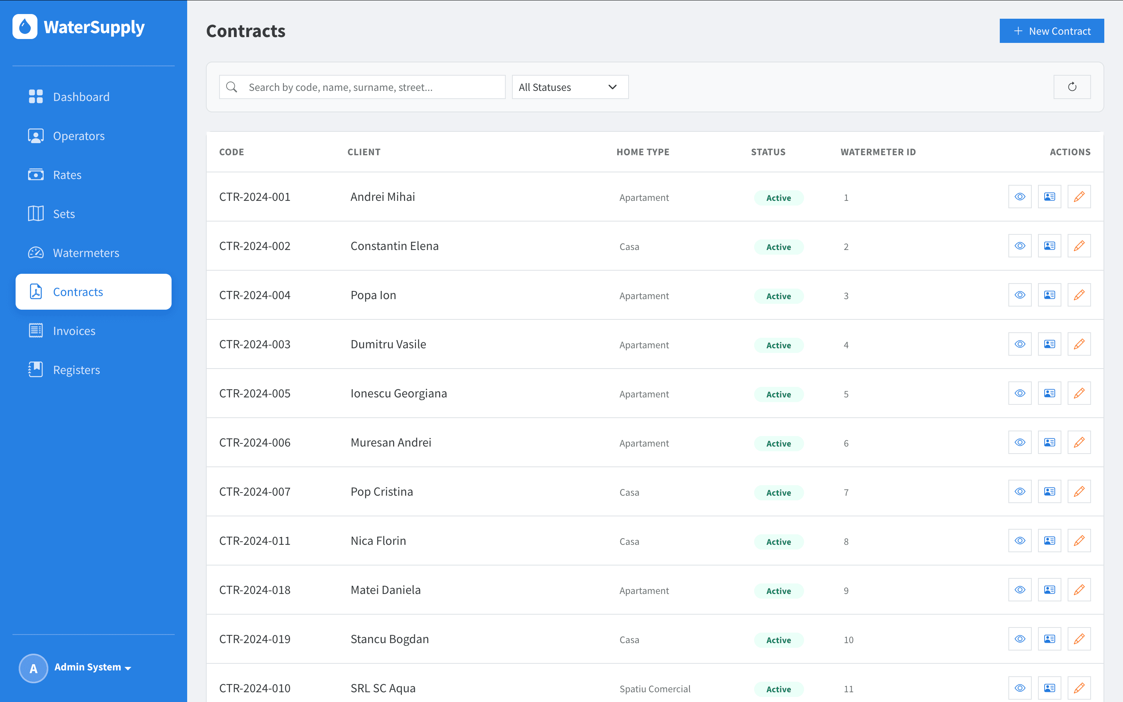View Dumitru Vasile contract
This screenshot has height=702, width=1123.
tap(1020, 344)
